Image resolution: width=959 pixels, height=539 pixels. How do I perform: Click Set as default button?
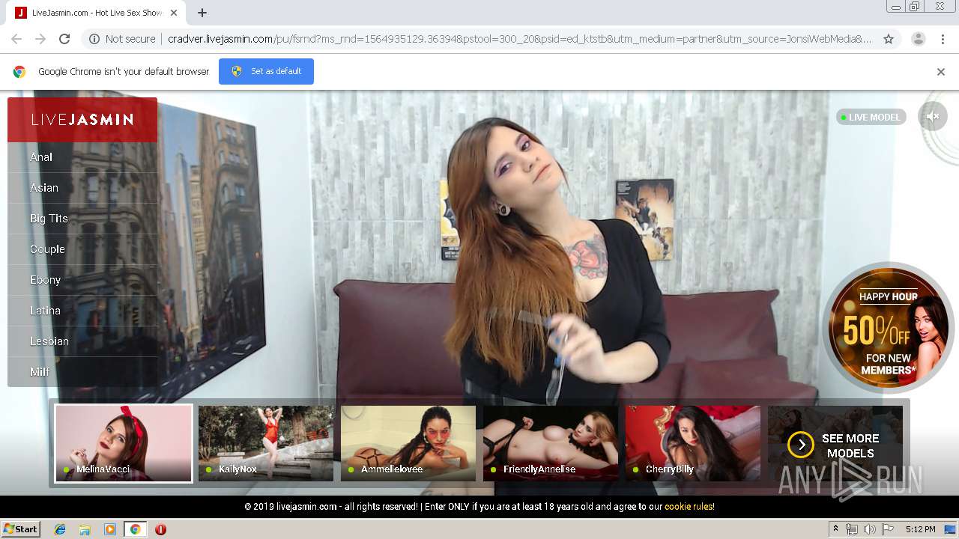[266, 71]
